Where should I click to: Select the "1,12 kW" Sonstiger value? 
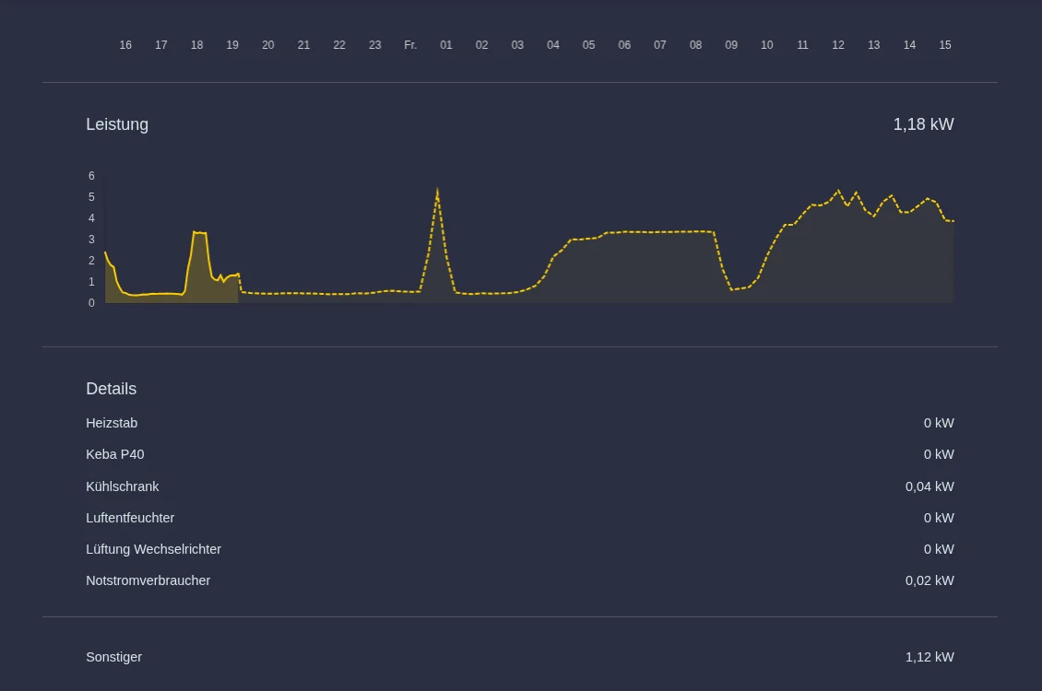point(929,657)
